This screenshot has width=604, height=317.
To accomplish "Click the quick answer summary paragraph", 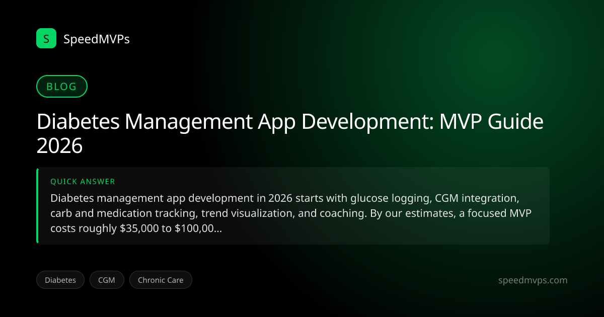I will pos(291,213).
